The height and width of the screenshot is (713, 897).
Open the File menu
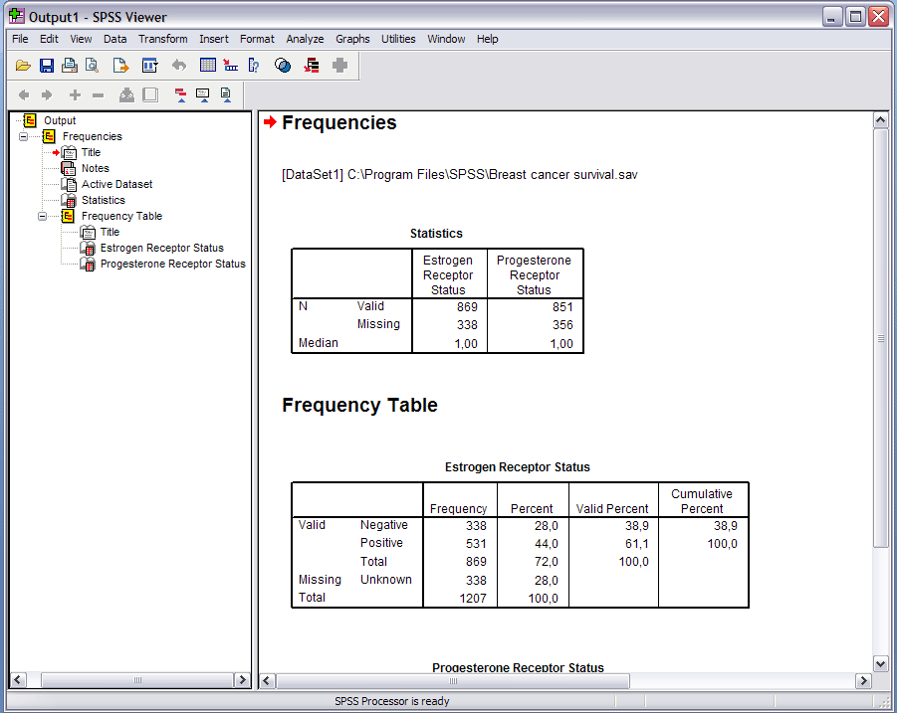point(20,39)
